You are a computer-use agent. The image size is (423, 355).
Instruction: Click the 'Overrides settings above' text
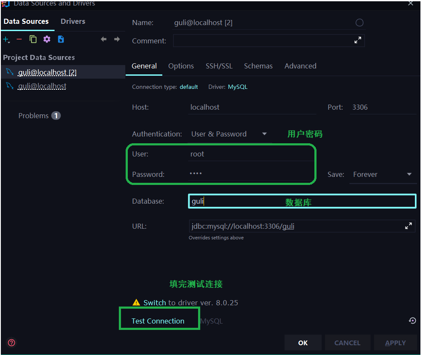[x=216, y=238]
